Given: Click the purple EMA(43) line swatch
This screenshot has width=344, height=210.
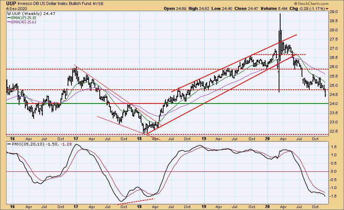Looking at the screenshot, I should pos(9,22).
